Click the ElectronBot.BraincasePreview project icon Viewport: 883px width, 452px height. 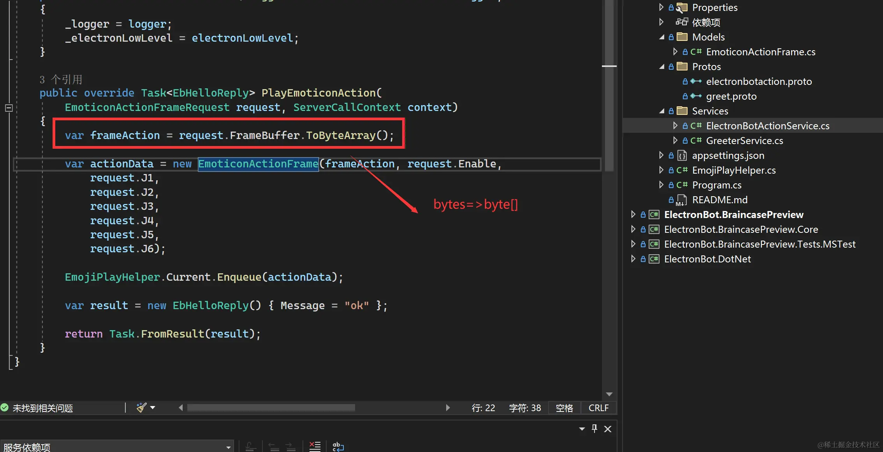[x=654, y=215]
